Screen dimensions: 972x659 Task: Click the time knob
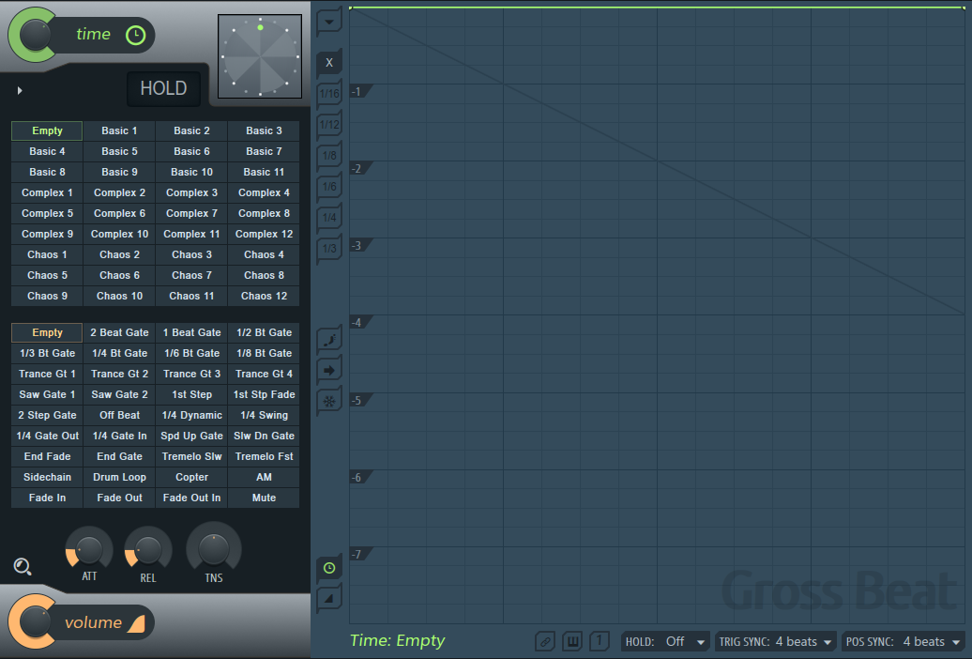(36, 35)
